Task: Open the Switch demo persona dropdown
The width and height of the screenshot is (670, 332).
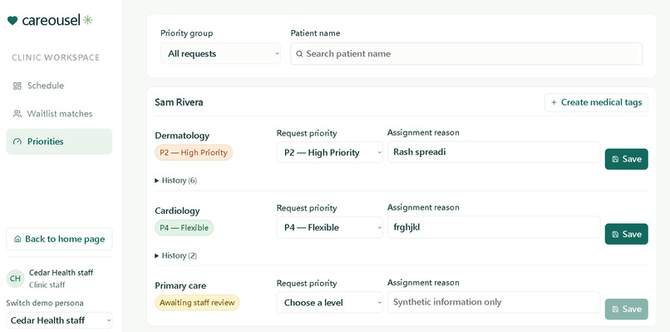Action: (x=59, y=320)
